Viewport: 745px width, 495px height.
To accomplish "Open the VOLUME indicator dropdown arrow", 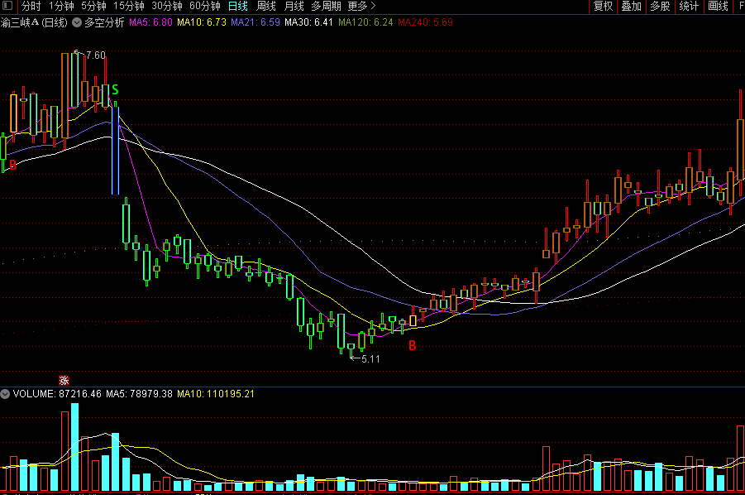I will pyautogui.click(x=5, y=394).
